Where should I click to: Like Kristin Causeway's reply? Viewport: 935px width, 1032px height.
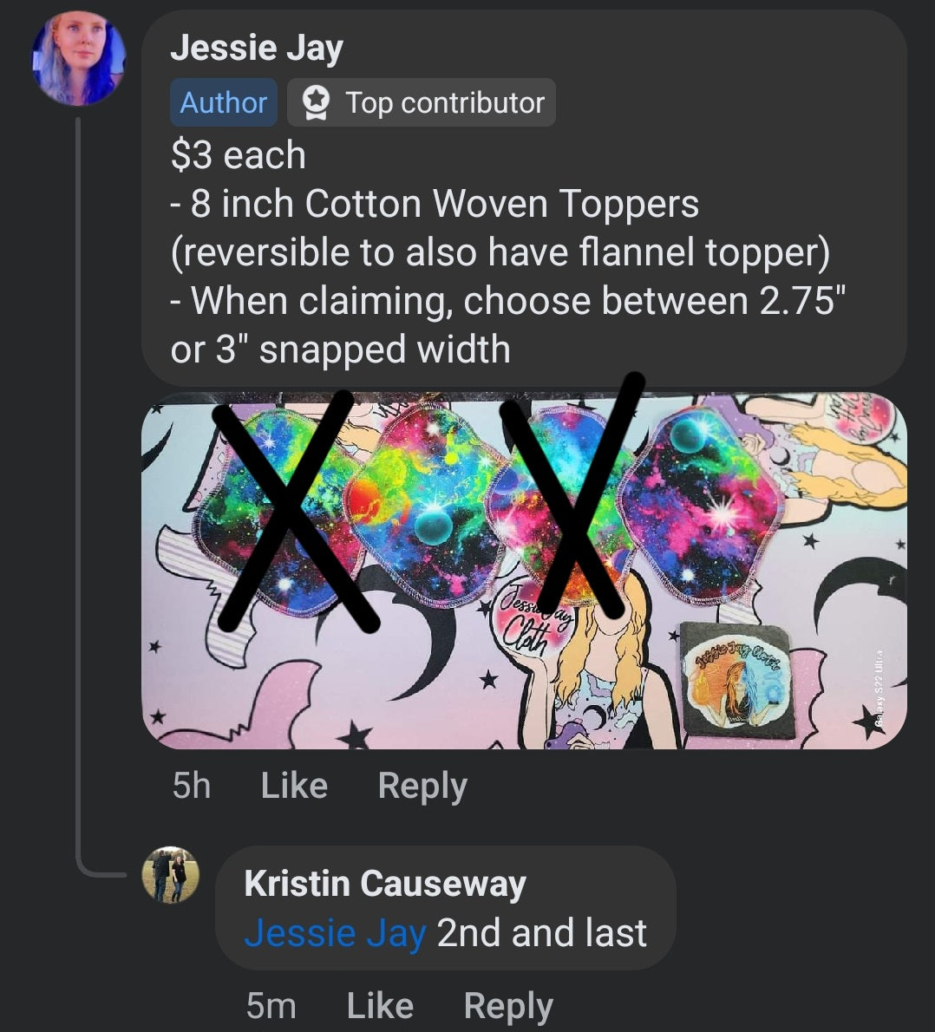[380, 1006]
